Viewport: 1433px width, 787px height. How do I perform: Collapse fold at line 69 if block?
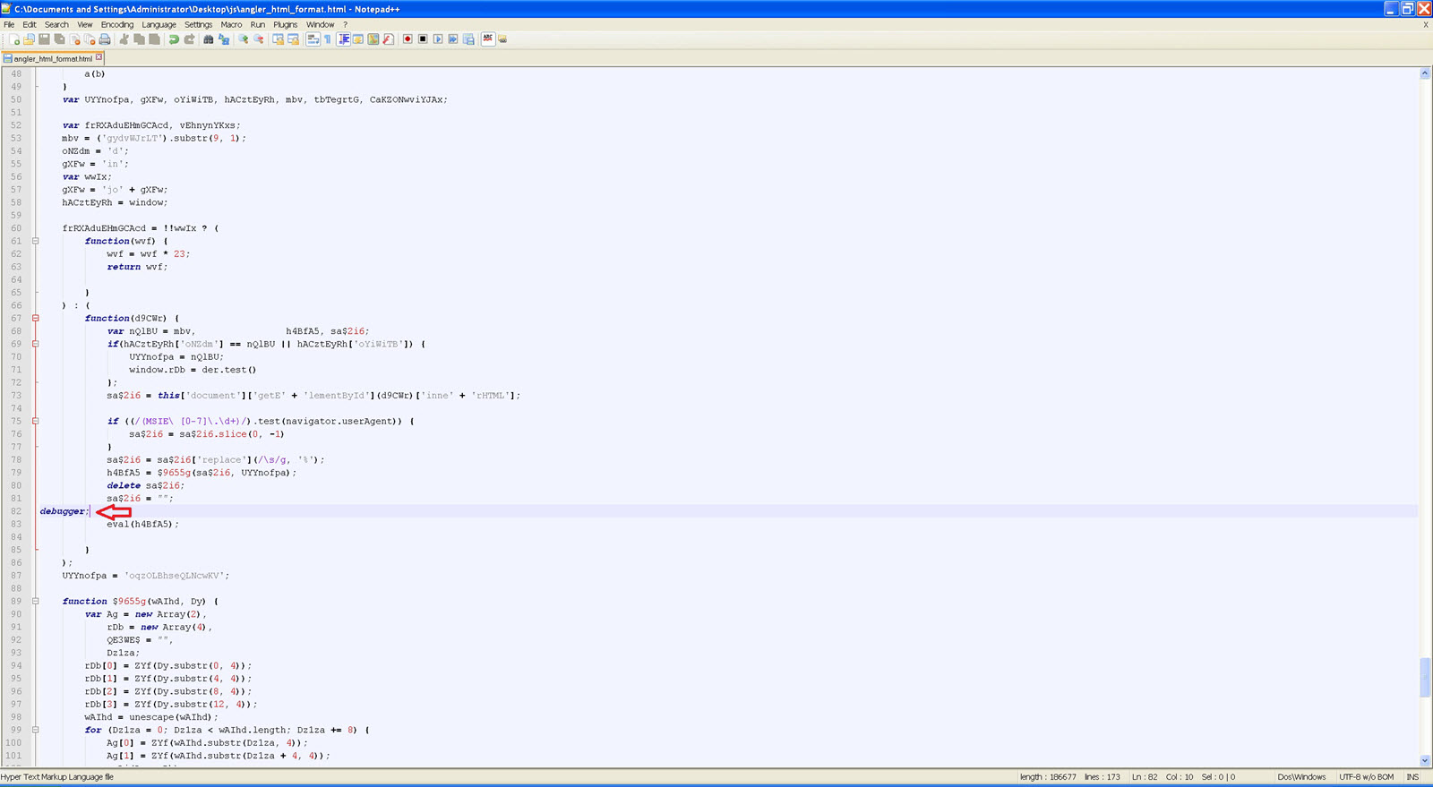(x=36, y=344)
